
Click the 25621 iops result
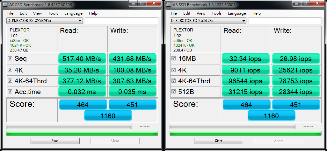click(x=296, y=70)
